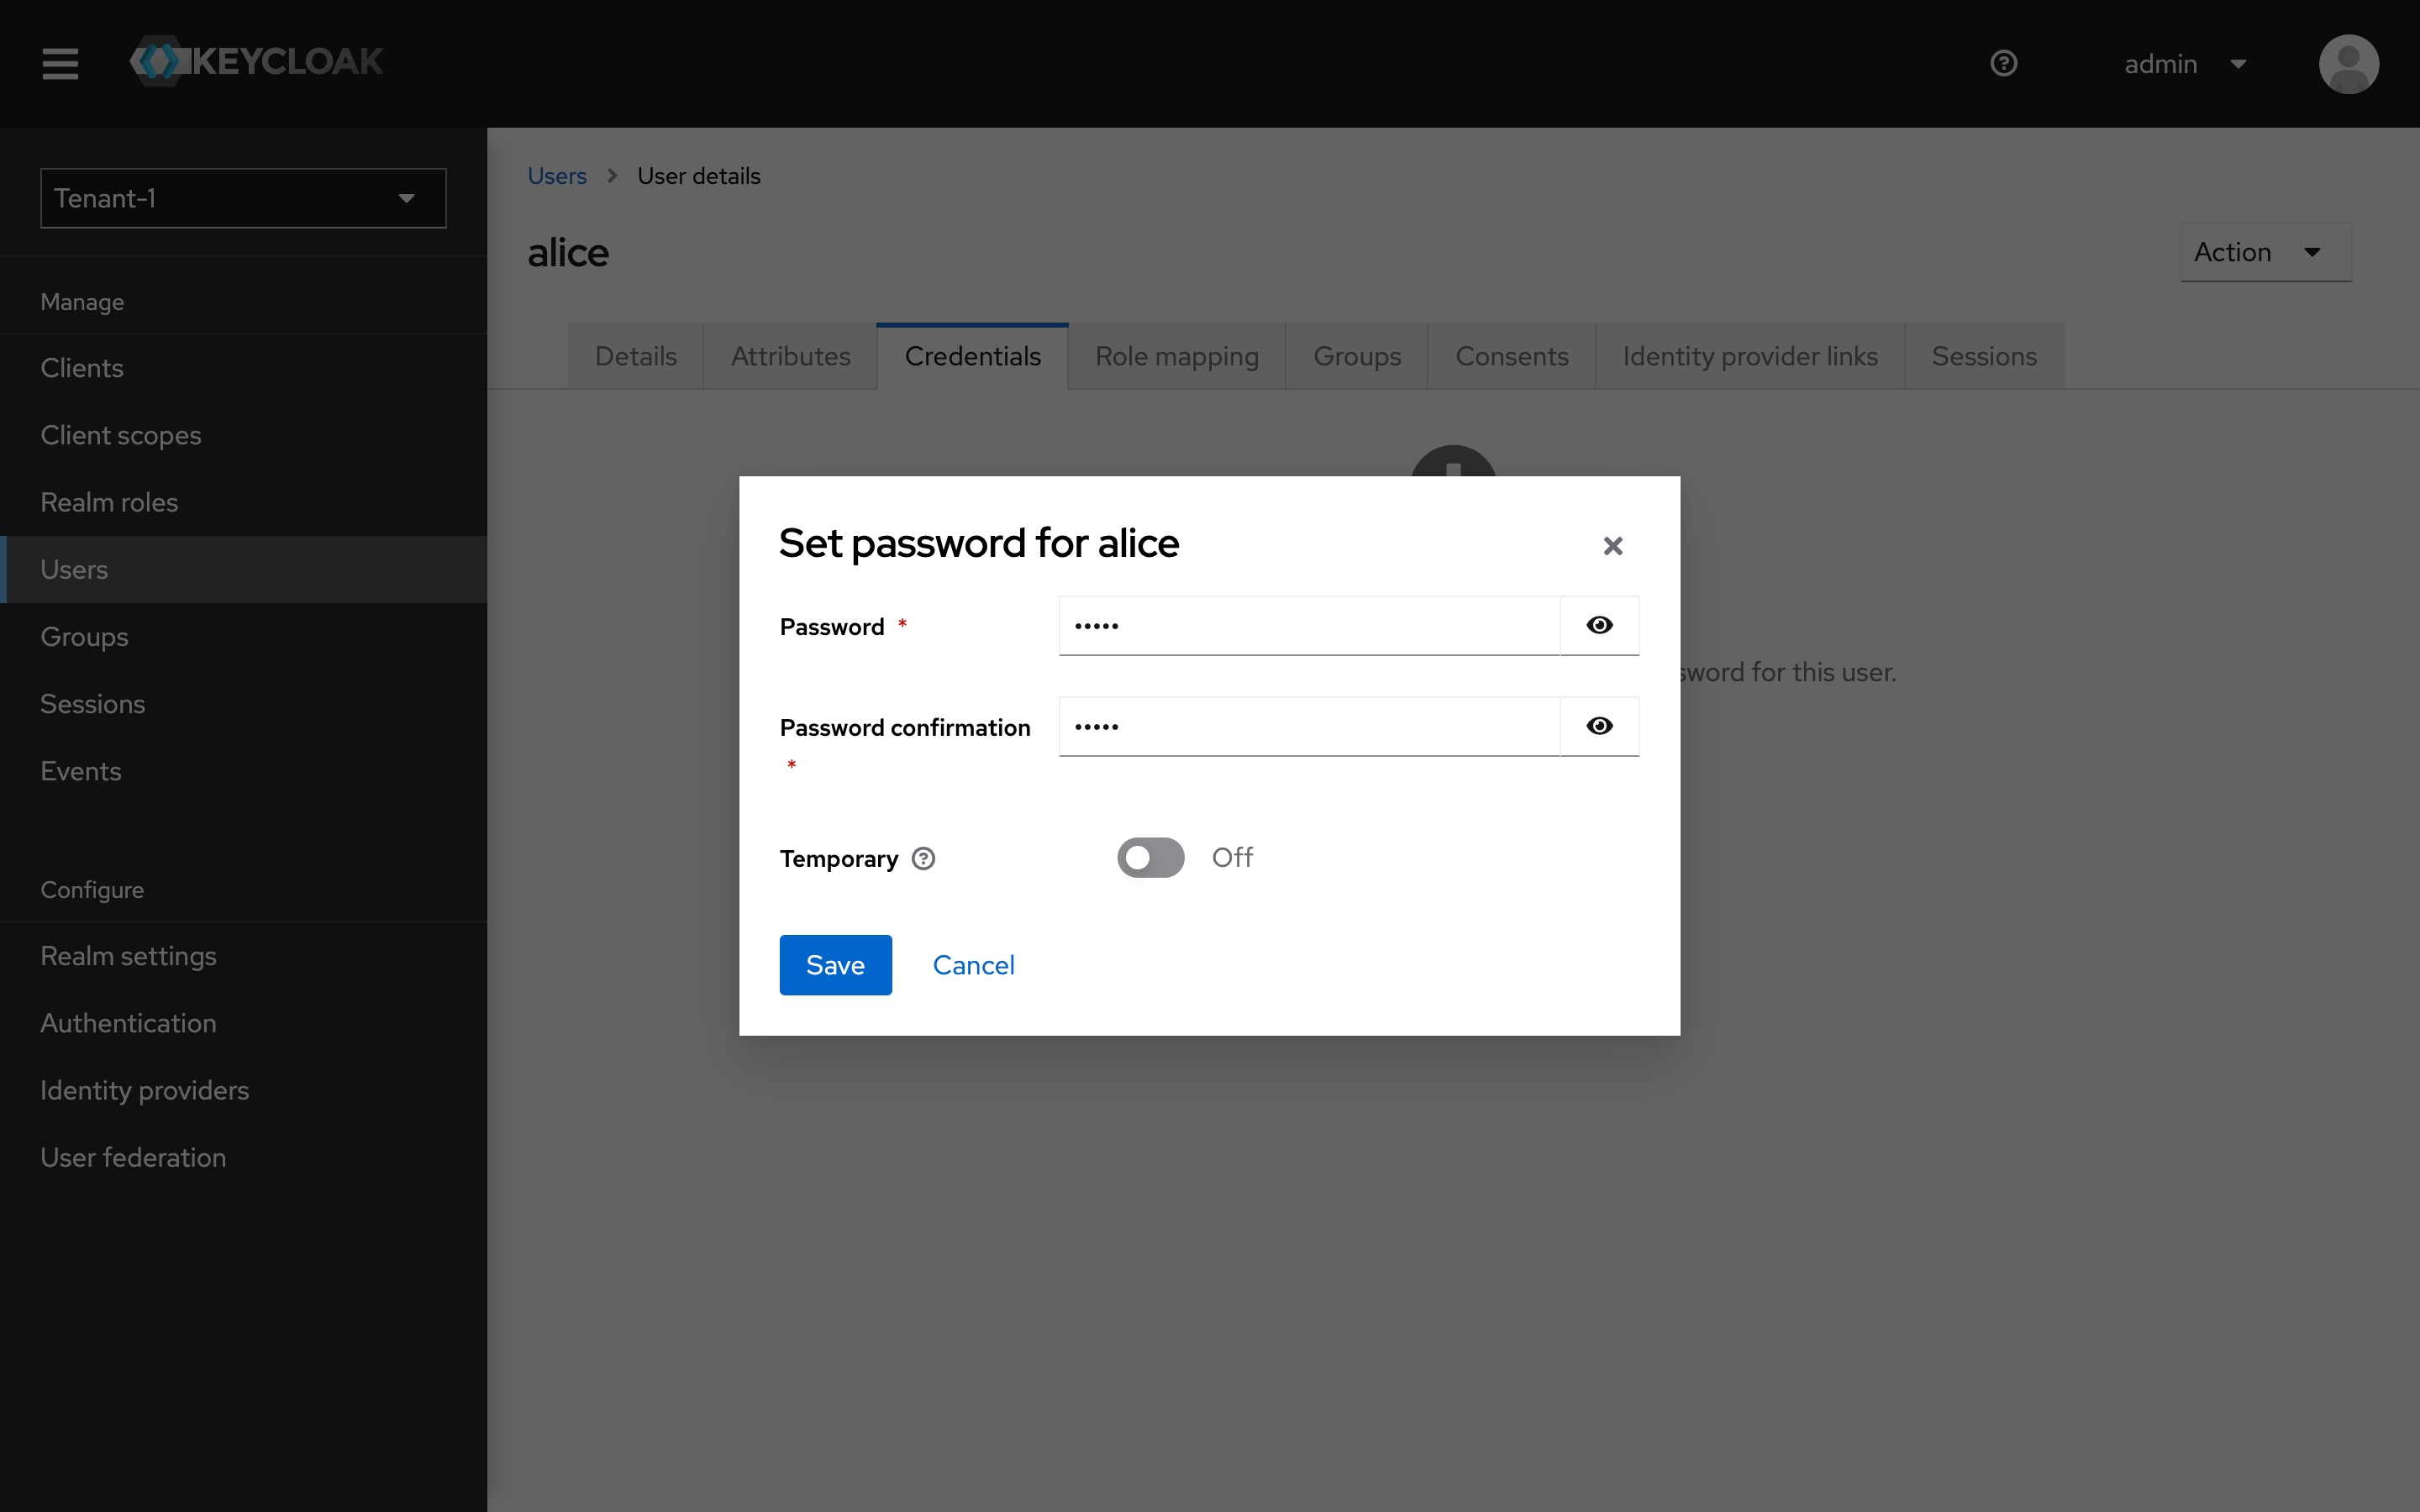
Task: Enable the Temporary password switch
Action: point(1149,857)
